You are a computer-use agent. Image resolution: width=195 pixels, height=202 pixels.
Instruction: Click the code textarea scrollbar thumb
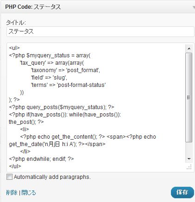click(x=189, y=98)
